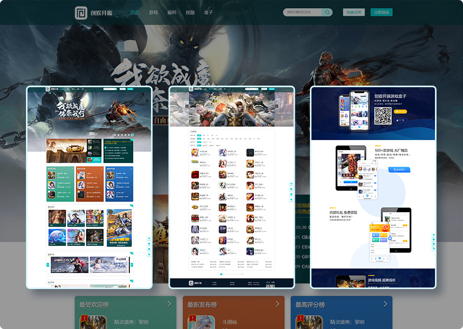Viewport: 463px width, 329px height.
Task: Focus the top game search input field
Action: (303, 12)
